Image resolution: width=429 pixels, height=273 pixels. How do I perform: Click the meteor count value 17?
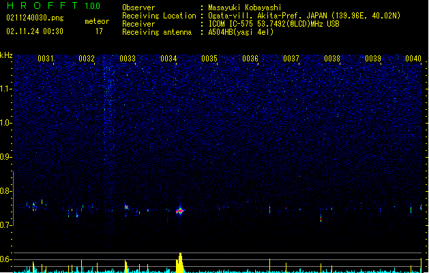coord(99,31)
